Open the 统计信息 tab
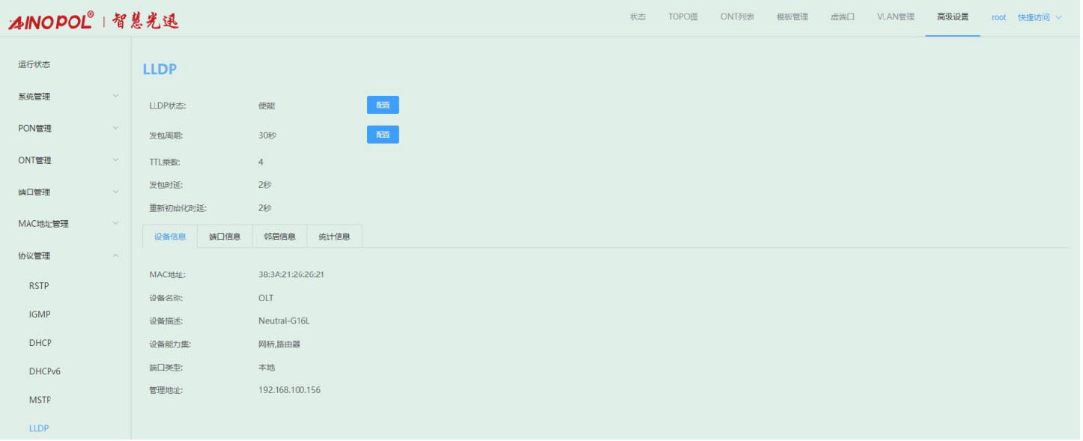The width and height of the screenshot is (1083, 441). [x=334, y=237]
